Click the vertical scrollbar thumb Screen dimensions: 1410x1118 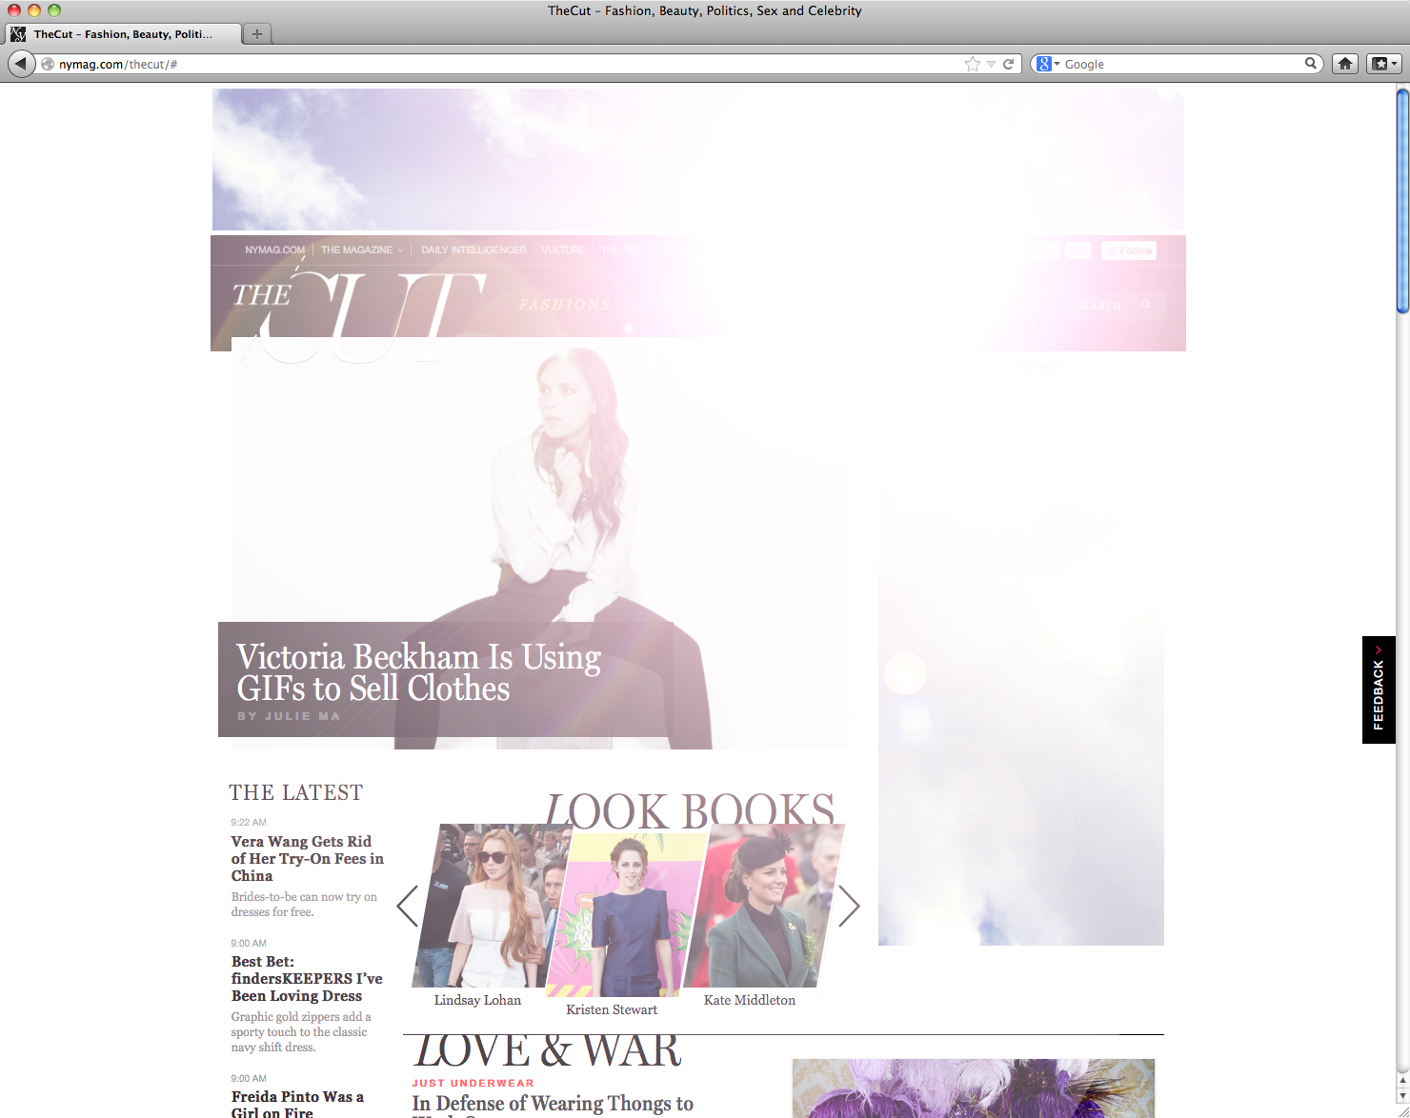[1402, 200]
